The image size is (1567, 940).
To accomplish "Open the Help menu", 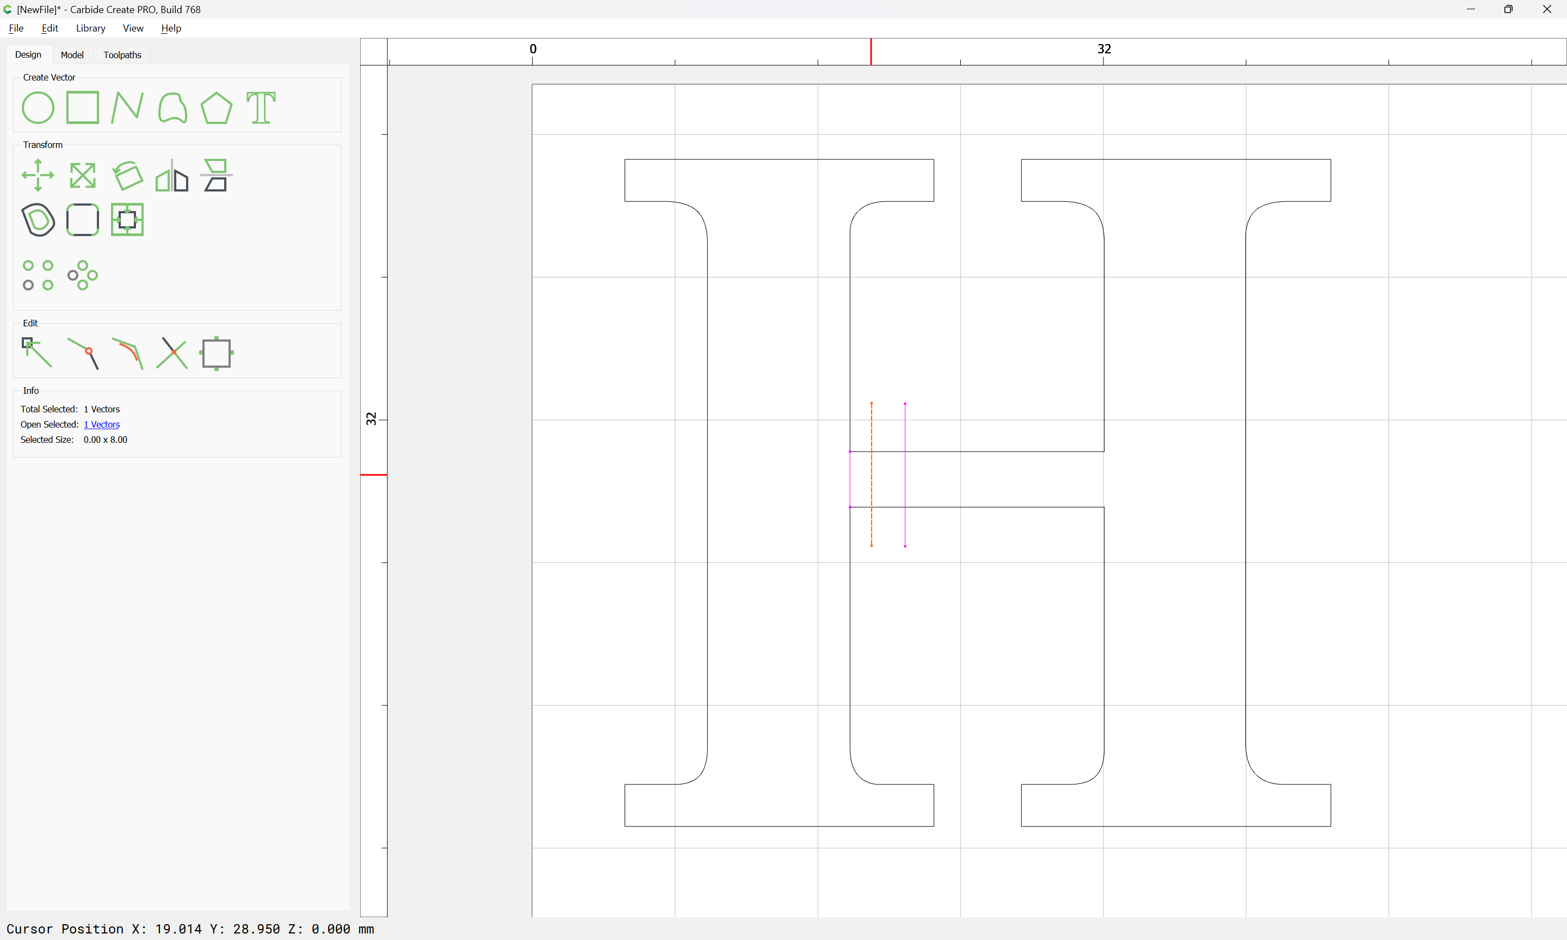I will point(171,28).
